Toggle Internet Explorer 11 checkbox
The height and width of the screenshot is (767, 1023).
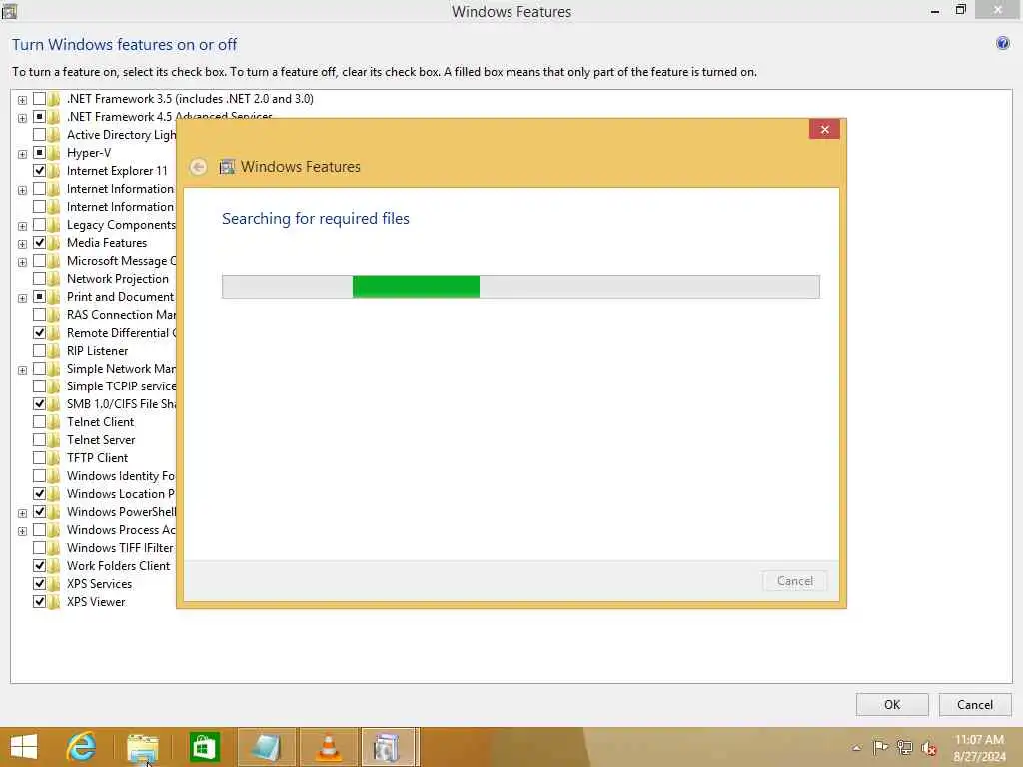click(x=39, y=170)
